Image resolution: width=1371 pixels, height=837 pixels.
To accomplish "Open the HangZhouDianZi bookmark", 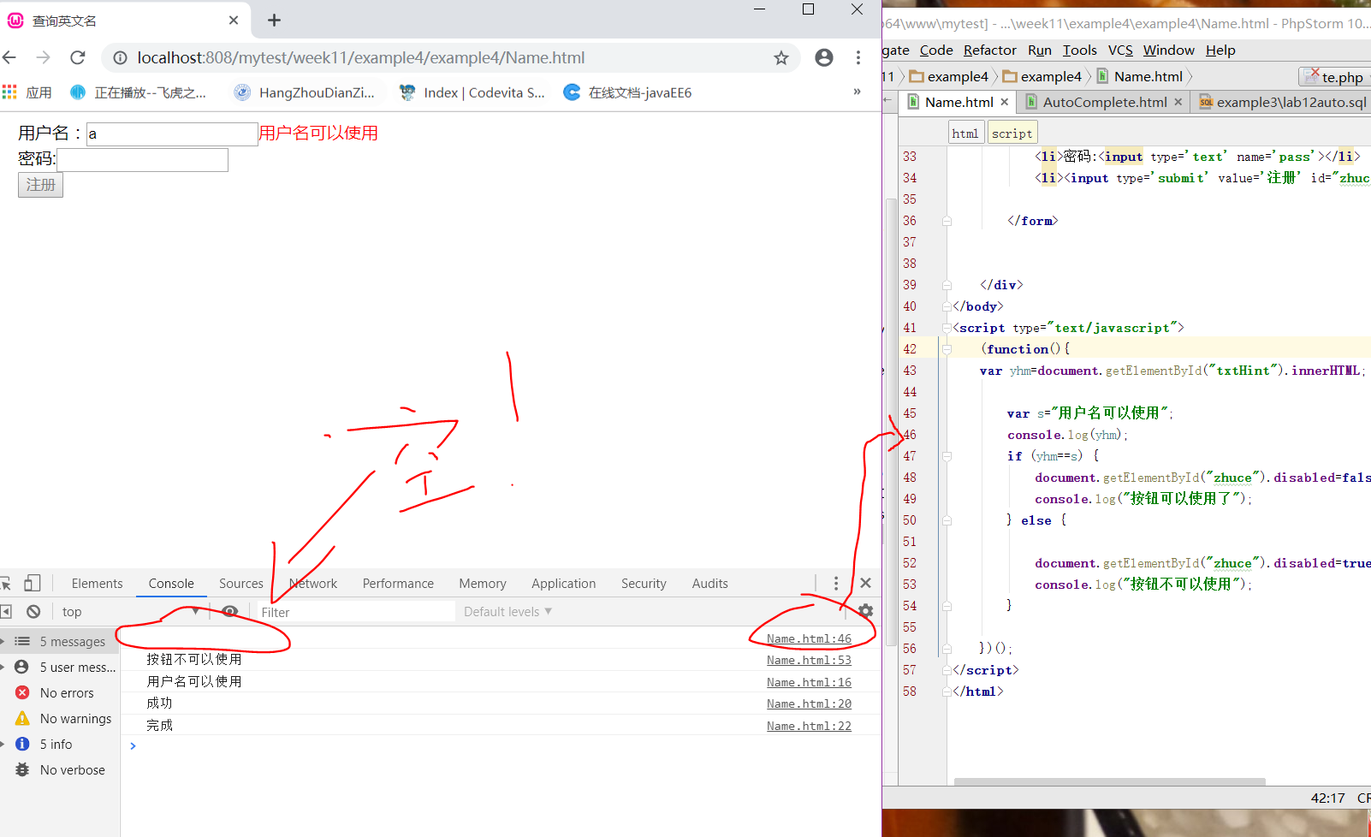I will [x=305, y=92].
